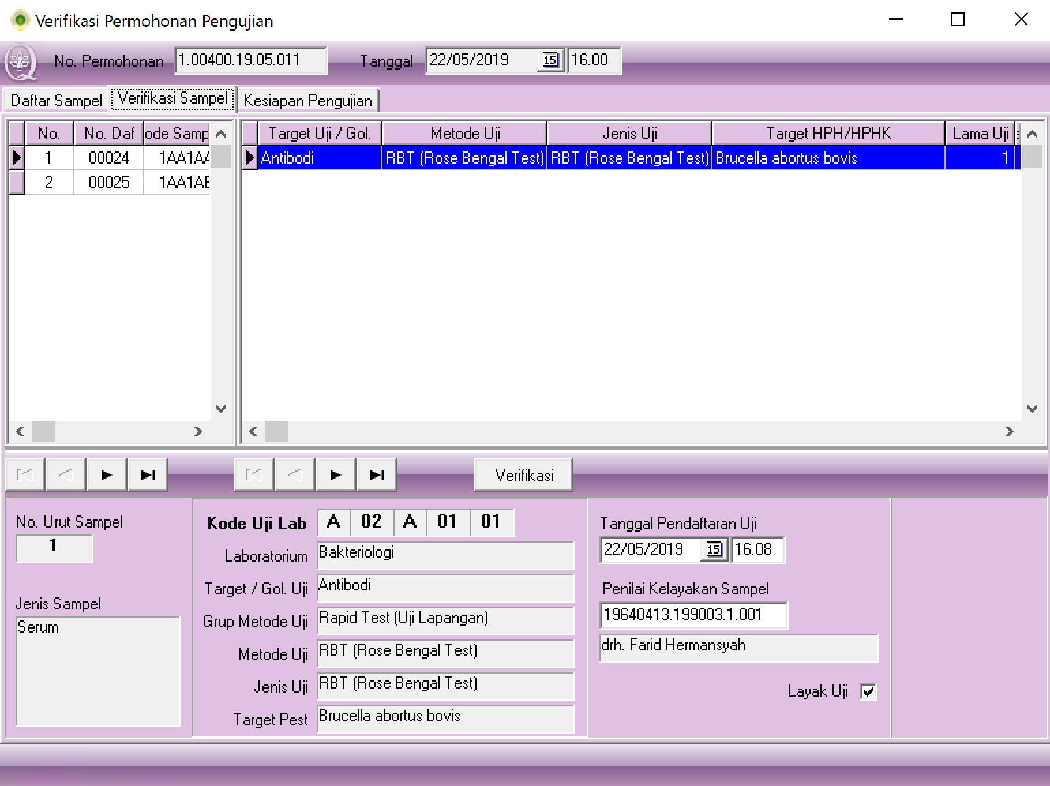This screenshot has width=1050, height=786.
Task: Open the Daftar Sampel tab
Action: 56,101
